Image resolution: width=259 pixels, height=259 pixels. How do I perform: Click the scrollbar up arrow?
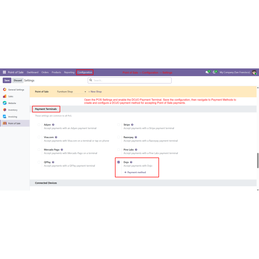pos(258,88)
